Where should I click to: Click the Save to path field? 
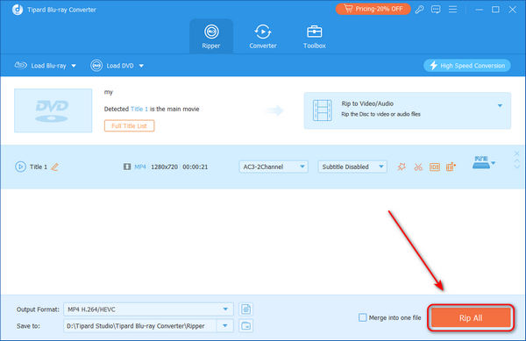point(140,325)
